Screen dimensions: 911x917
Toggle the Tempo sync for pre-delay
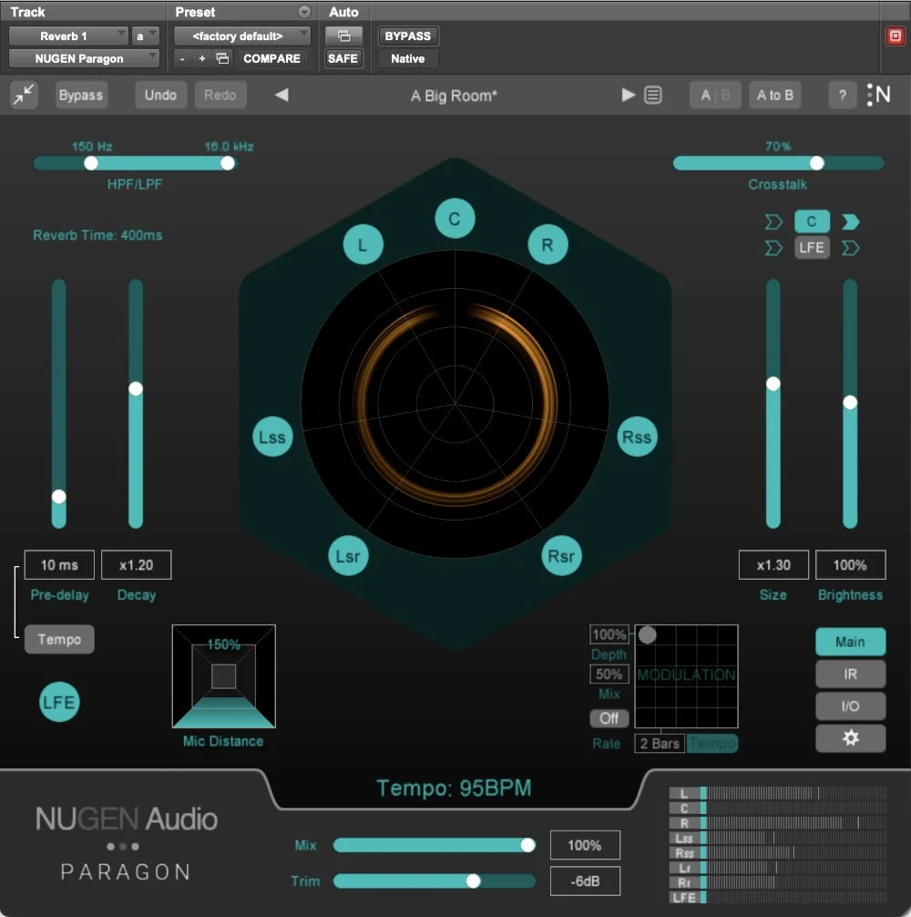[x=59, y=639]
